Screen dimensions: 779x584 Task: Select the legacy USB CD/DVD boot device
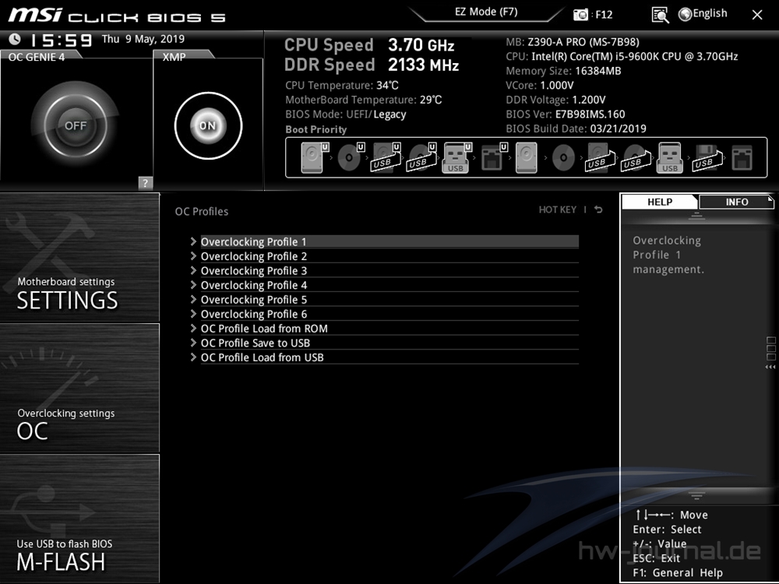pos(636,157)
